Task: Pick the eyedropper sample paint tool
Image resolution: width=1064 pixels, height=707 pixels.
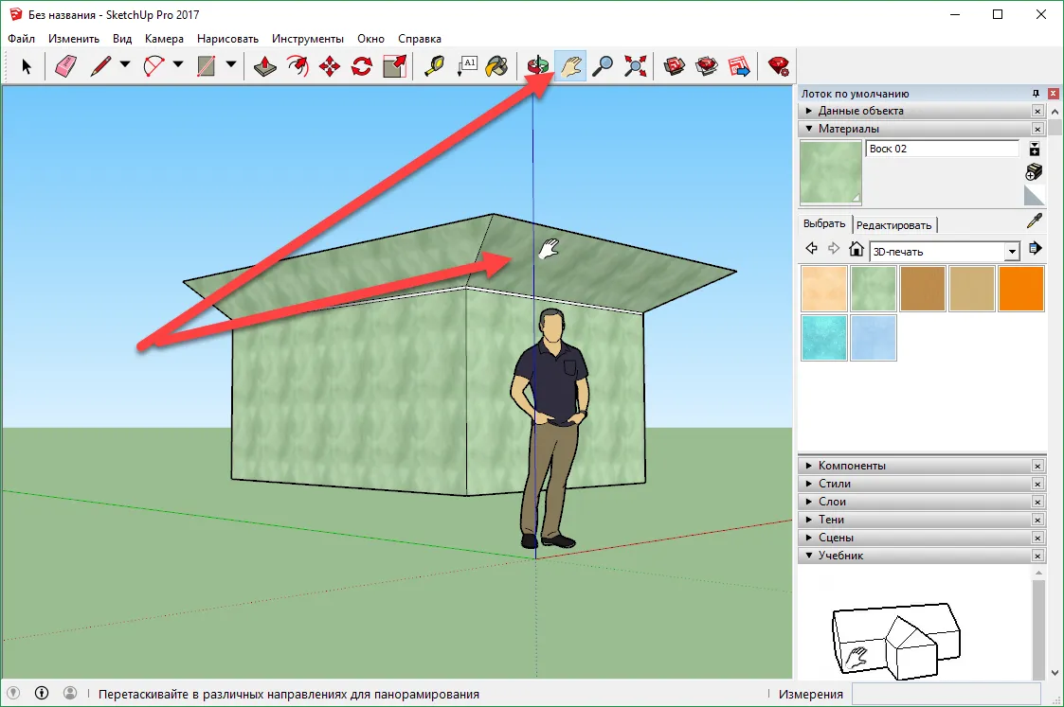Action: click(x=1035, y=221)
